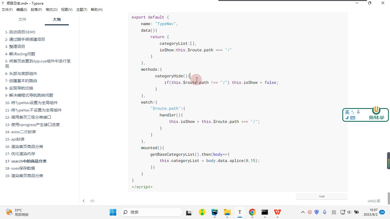Image resolution: width=390 pixels, height=219 pixels.
Task: Go to outline heading 4- 解决esling问题
Action: 20,54
